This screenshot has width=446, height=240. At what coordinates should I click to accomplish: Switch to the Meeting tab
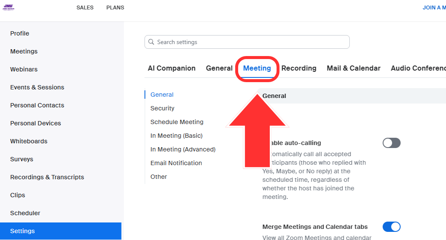tap(257, 68)
